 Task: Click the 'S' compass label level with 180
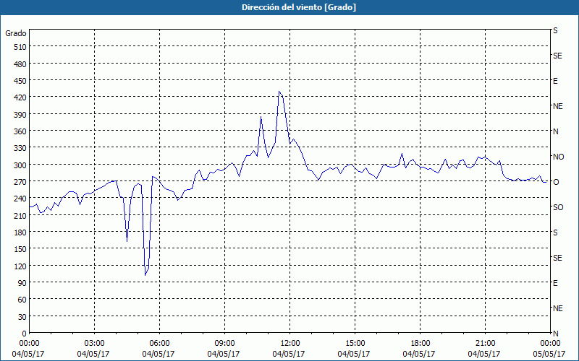(555, 232)
